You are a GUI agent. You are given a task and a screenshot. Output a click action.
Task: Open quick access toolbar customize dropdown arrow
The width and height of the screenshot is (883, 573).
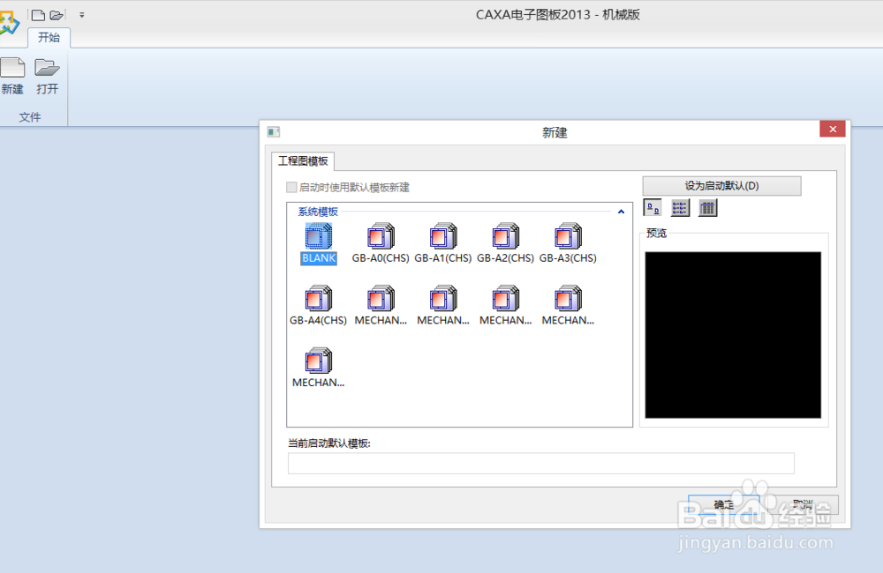pos(81,15)
